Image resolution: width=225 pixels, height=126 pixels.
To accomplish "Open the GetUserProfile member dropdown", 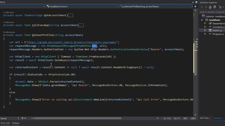I will click(x=192, y=6).
